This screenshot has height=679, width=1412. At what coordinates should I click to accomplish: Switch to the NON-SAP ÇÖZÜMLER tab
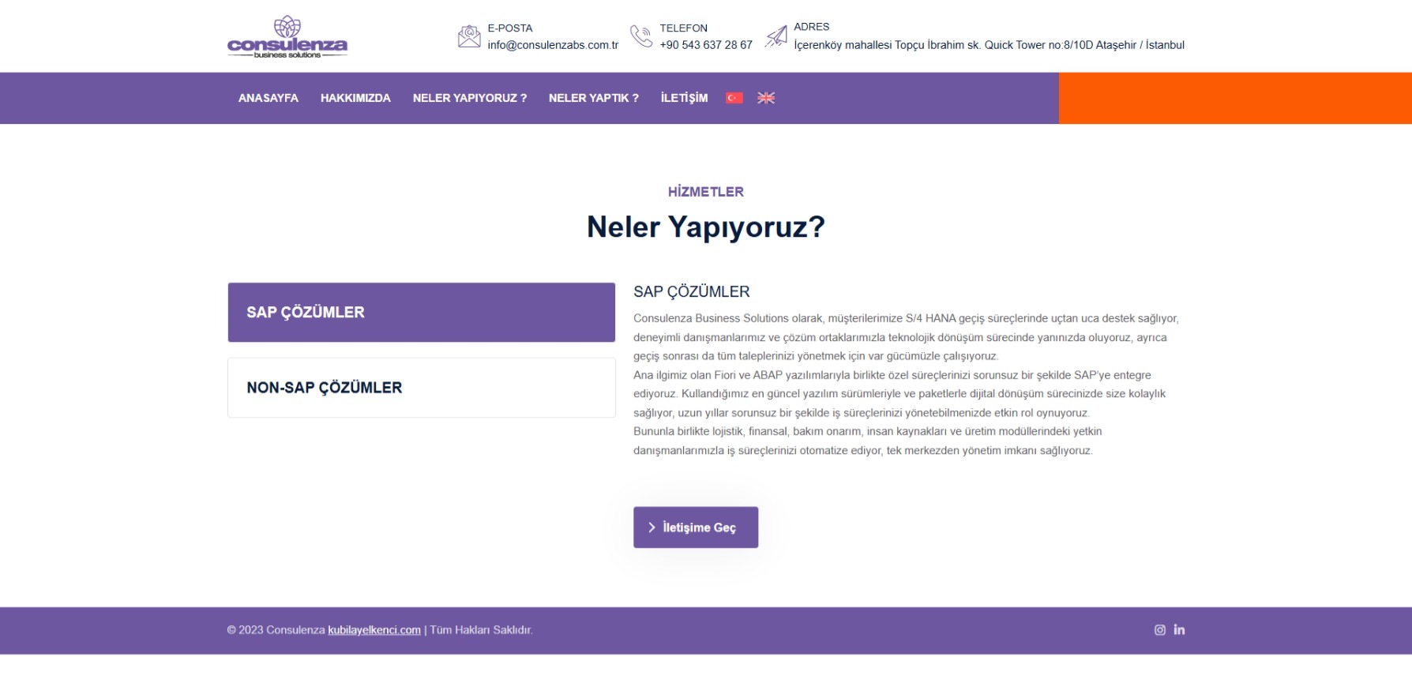coord(421,388)
